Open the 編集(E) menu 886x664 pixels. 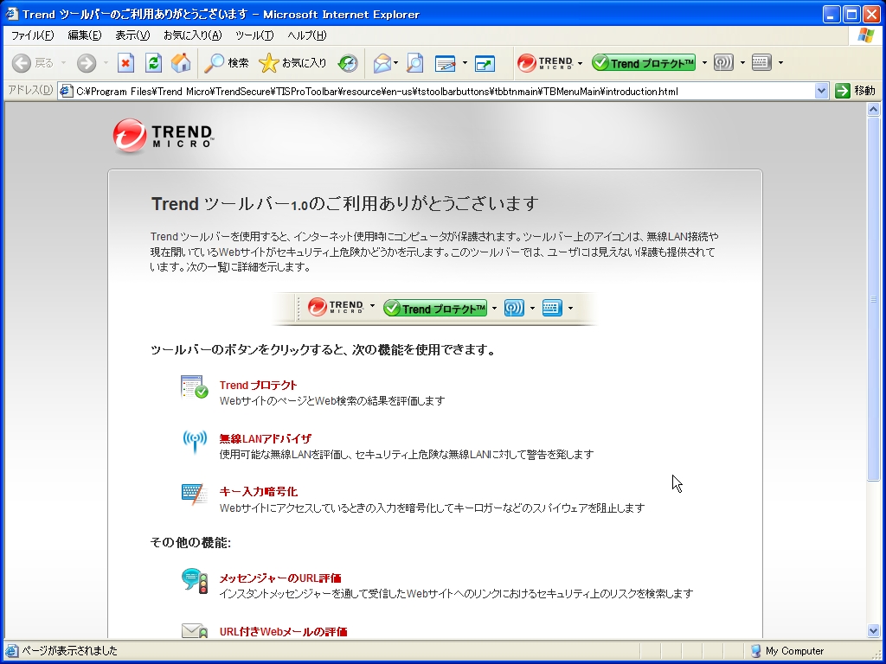click(x=85, y=35)
